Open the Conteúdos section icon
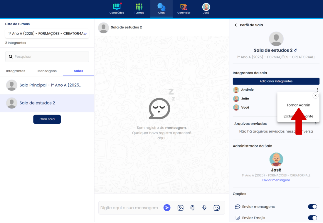This screenshot has height=223, width=323. 117,7
